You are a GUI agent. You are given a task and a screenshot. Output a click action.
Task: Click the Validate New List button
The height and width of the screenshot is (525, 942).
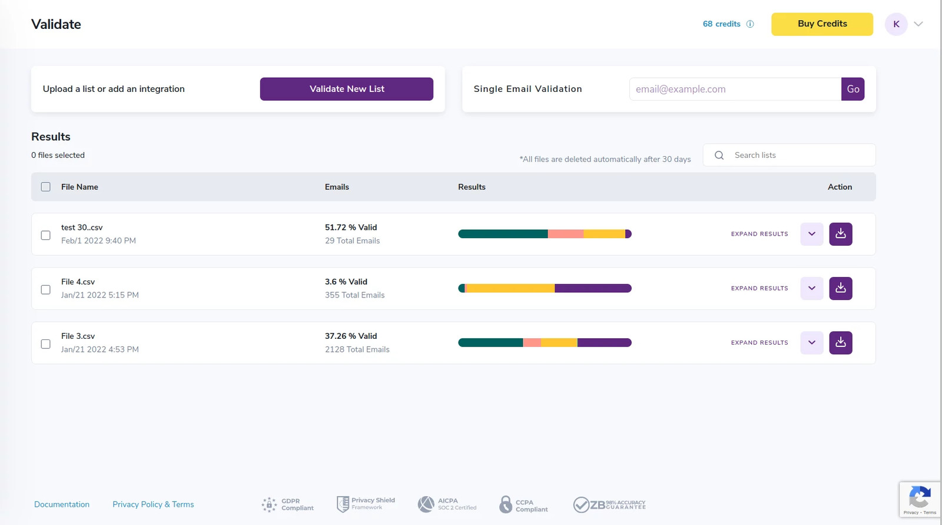[x=346, y=89]
